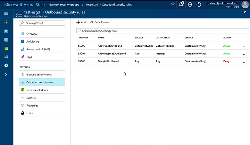Select Outbound security rules menu item

(x=42, y=82)
